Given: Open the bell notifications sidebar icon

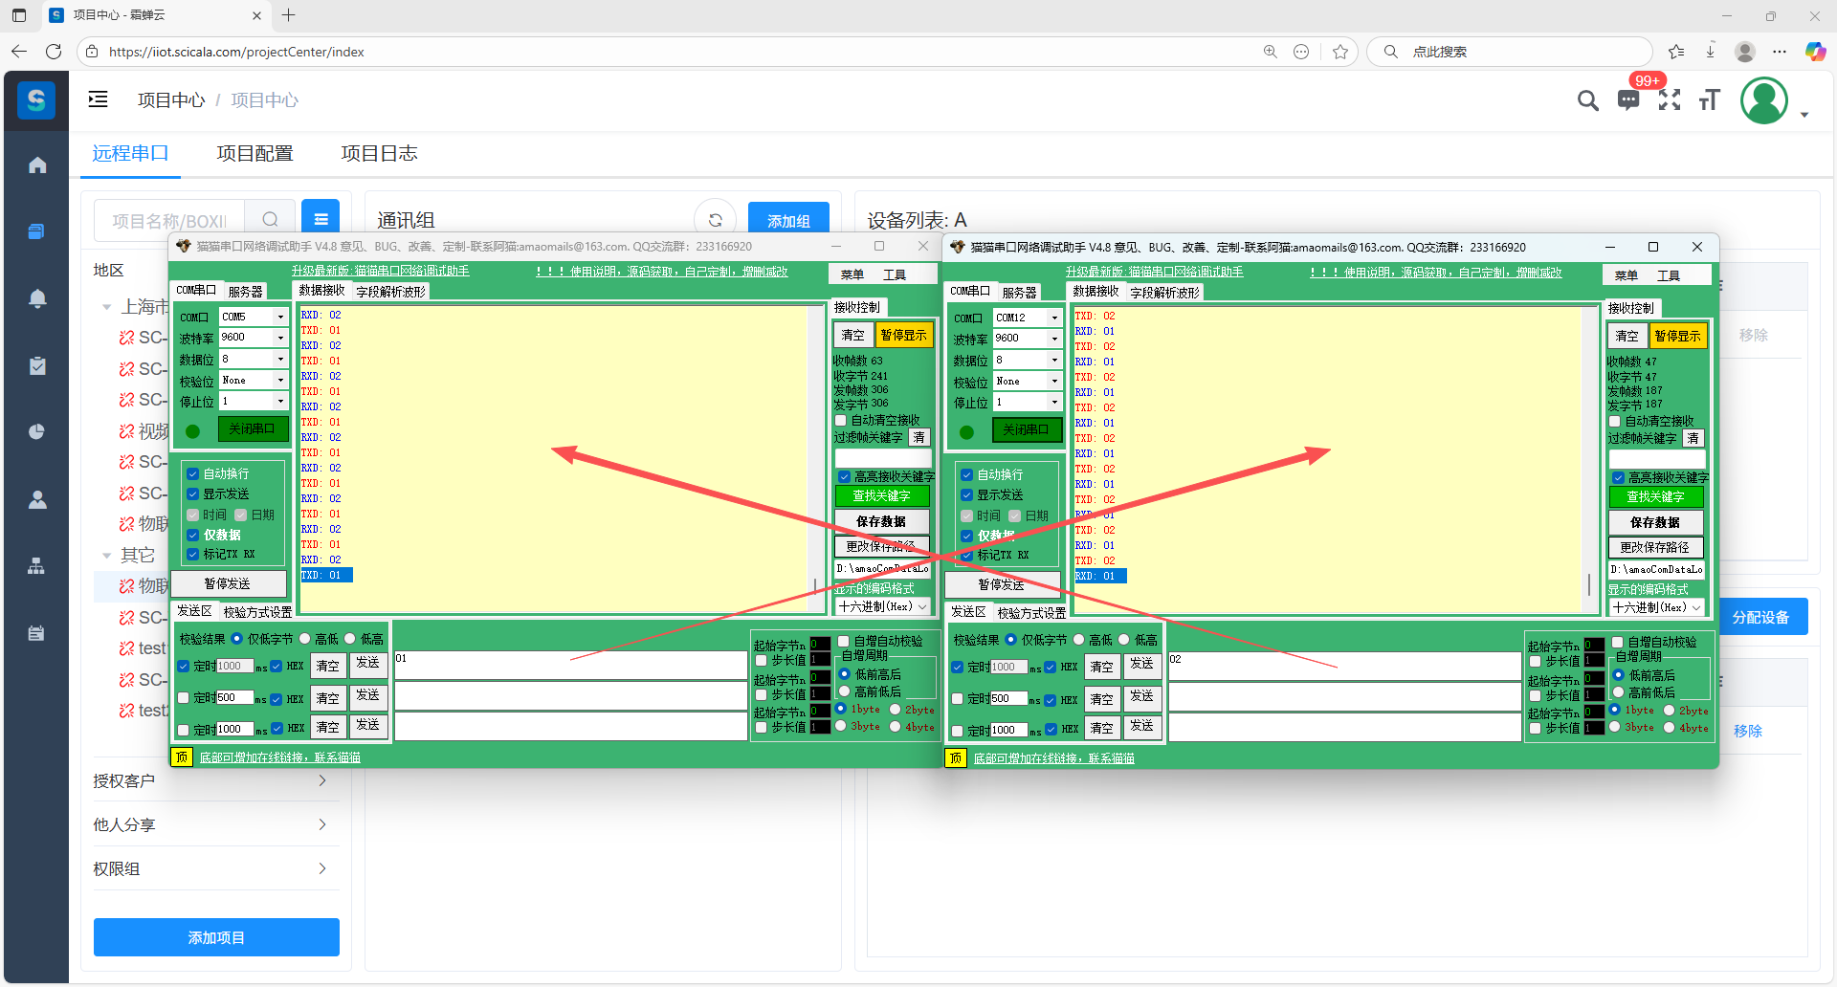Looking at the screenshot, I should pyautogui.click(x=37, y=298).
